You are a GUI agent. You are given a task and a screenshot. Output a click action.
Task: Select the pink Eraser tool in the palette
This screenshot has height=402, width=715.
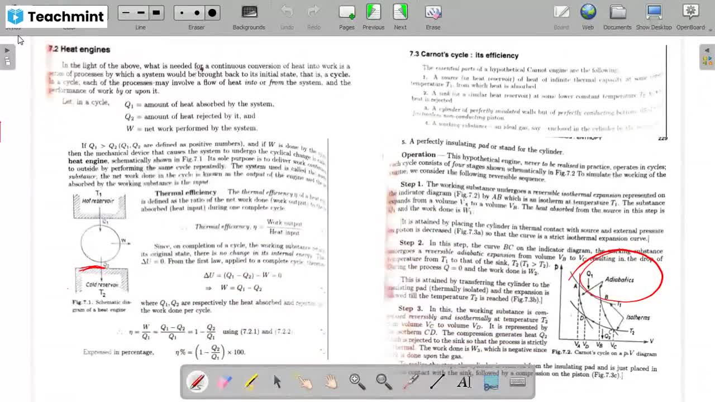(x=224, y=382)
